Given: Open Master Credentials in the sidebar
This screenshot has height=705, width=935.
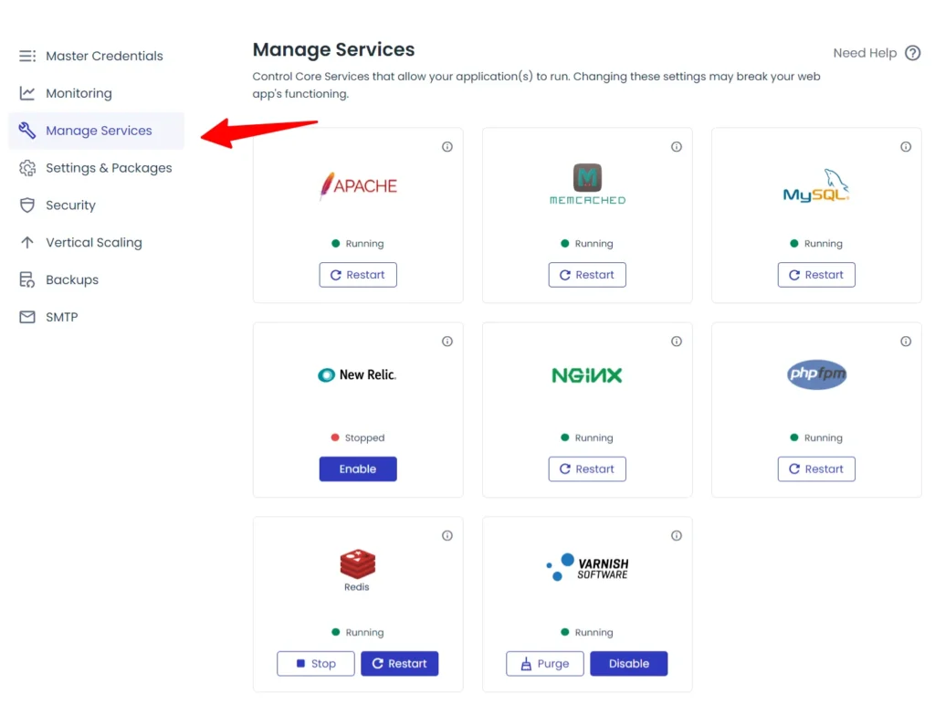Looking at the screenshot, I should tap(103, 56).
